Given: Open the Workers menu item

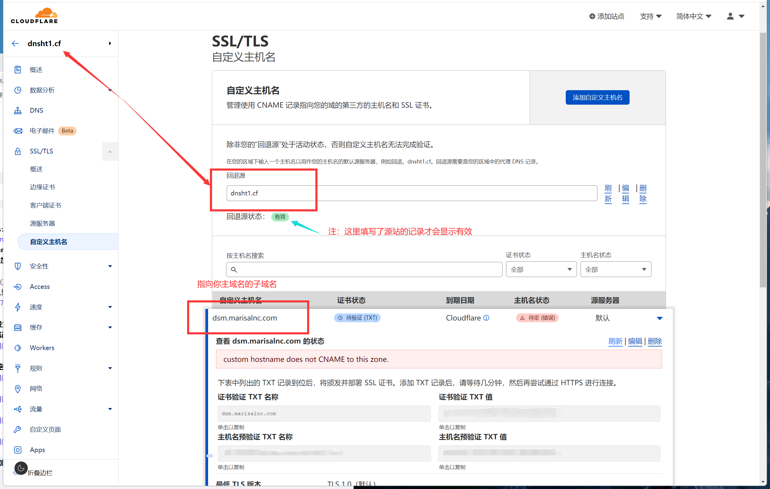Looking at the screenshot, I should (42, 348).
